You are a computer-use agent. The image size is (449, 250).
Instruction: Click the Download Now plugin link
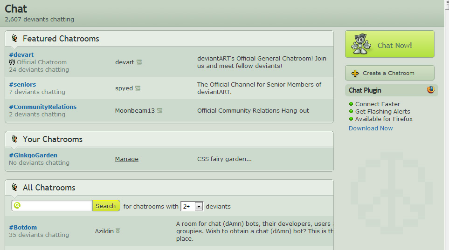(371, 128)
